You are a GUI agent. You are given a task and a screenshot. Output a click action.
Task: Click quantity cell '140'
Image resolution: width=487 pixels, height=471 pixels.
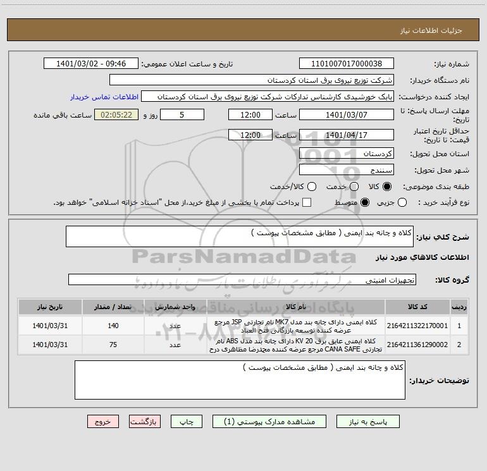coord(113,326)
